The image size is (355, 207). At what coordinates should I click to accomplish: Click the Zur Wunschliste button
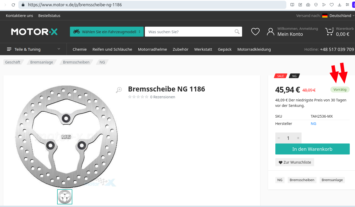tap(294, 162)
